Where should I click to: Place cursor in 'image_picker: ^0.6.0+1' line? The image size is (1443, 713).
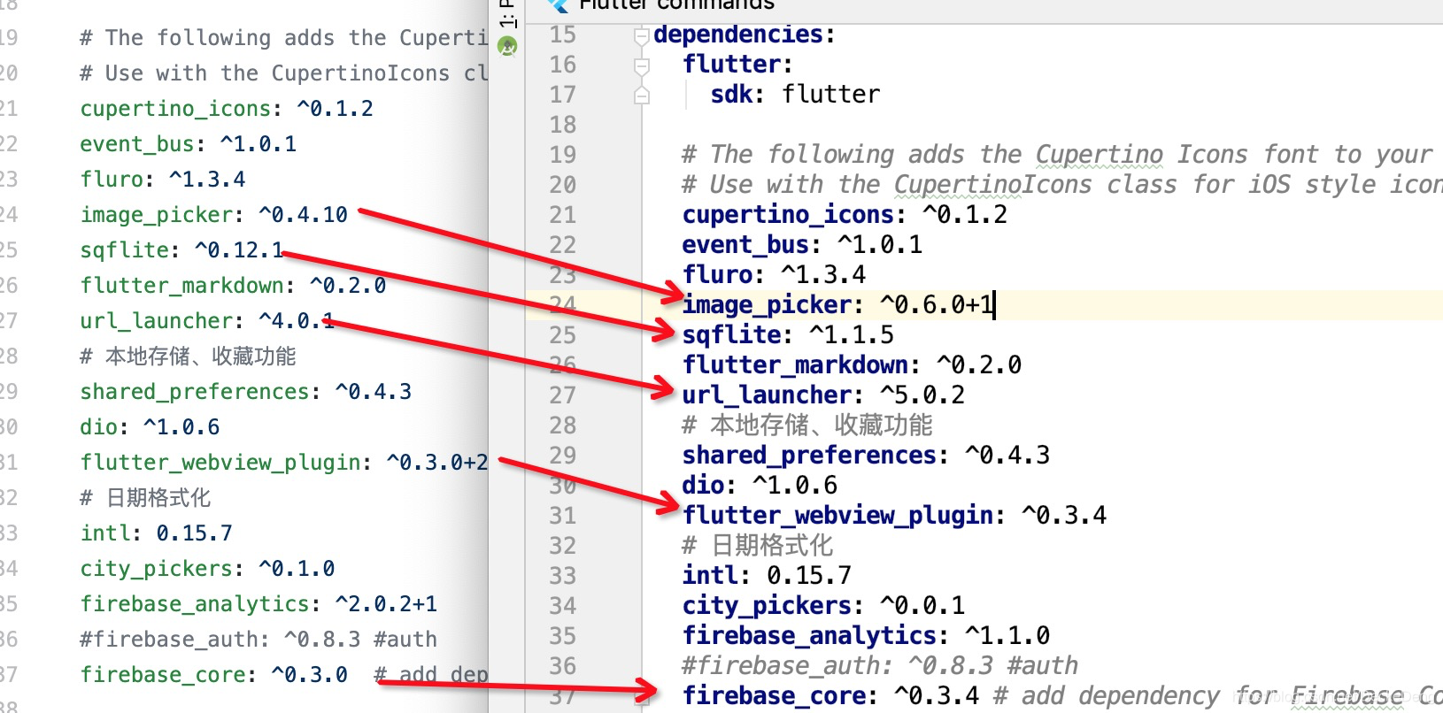click(x=839, y=305)
